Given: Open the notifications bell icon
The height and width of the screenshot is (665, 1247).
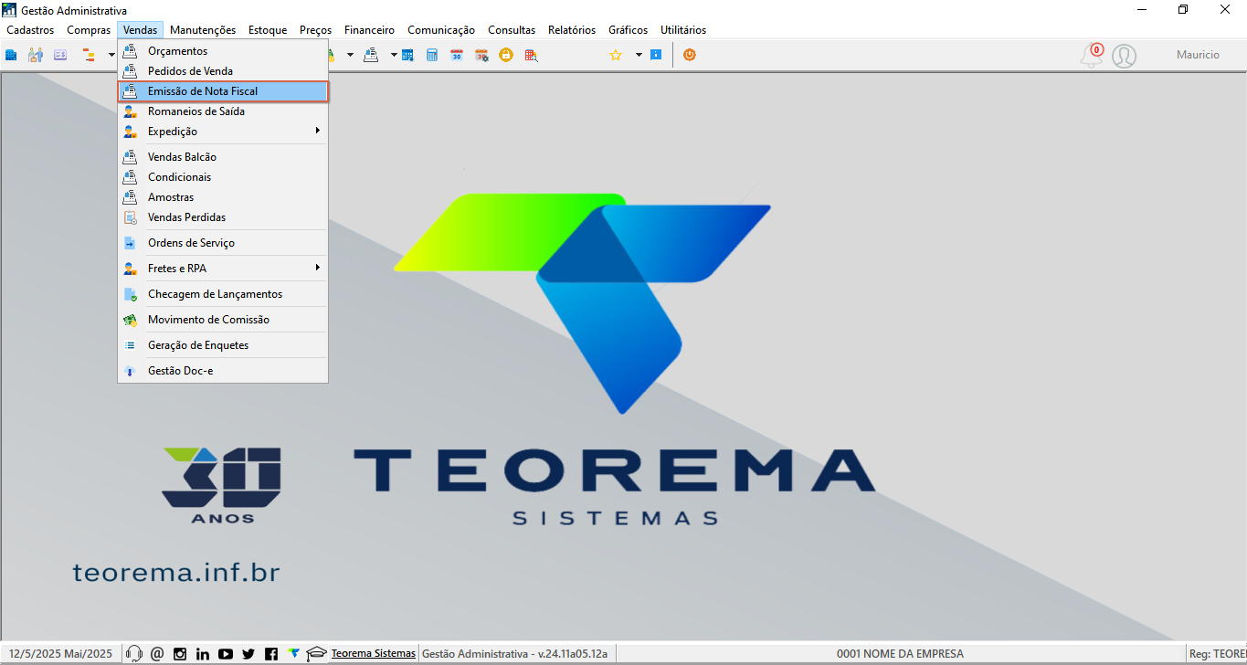Looking at the screenshot, I should (1092, 56).
